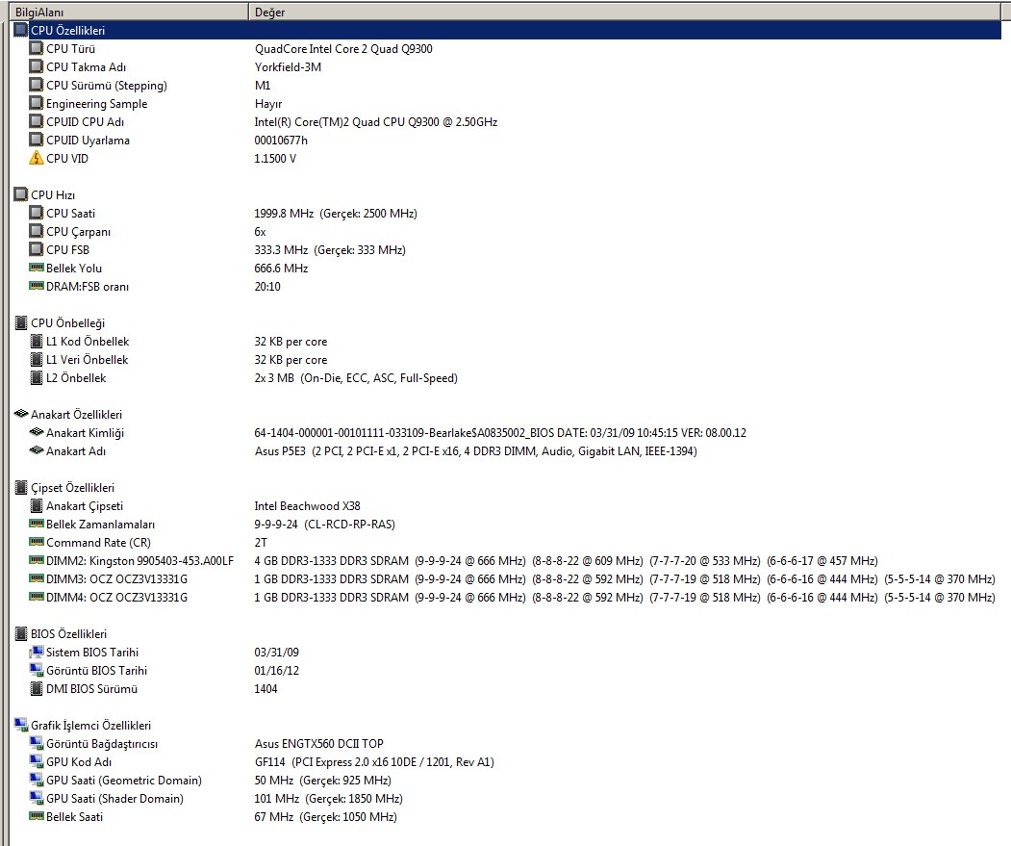The height and width of the screenshot is (846, 1011).
Task: Select the DMI BIOS Sürümü row
Action: pyautogui.click(x=507, y=688)
